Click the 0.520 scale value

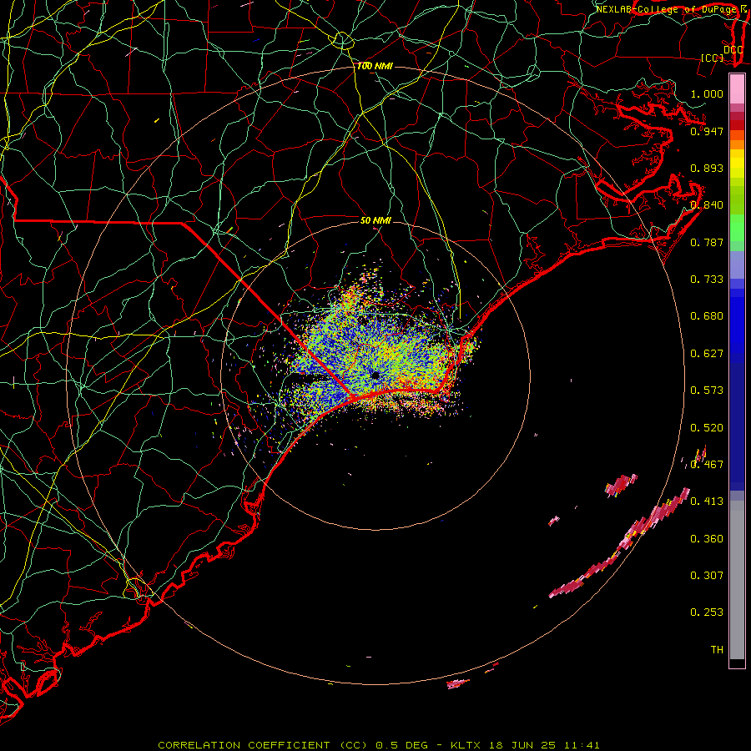(707, 428)
